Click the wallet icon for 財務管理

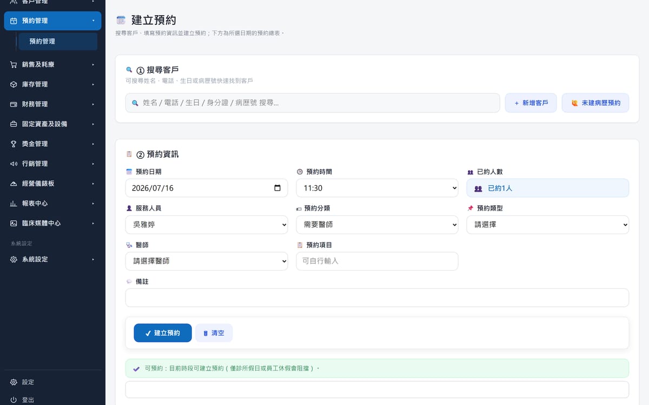click(14, 104)
